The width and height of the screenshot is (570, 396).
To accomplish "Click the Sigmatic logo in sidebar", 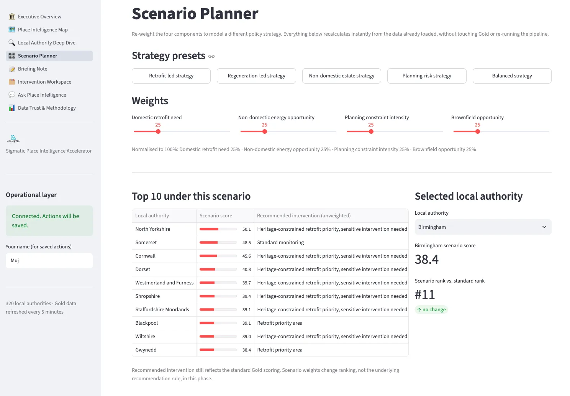I will [x=13, y=139].
